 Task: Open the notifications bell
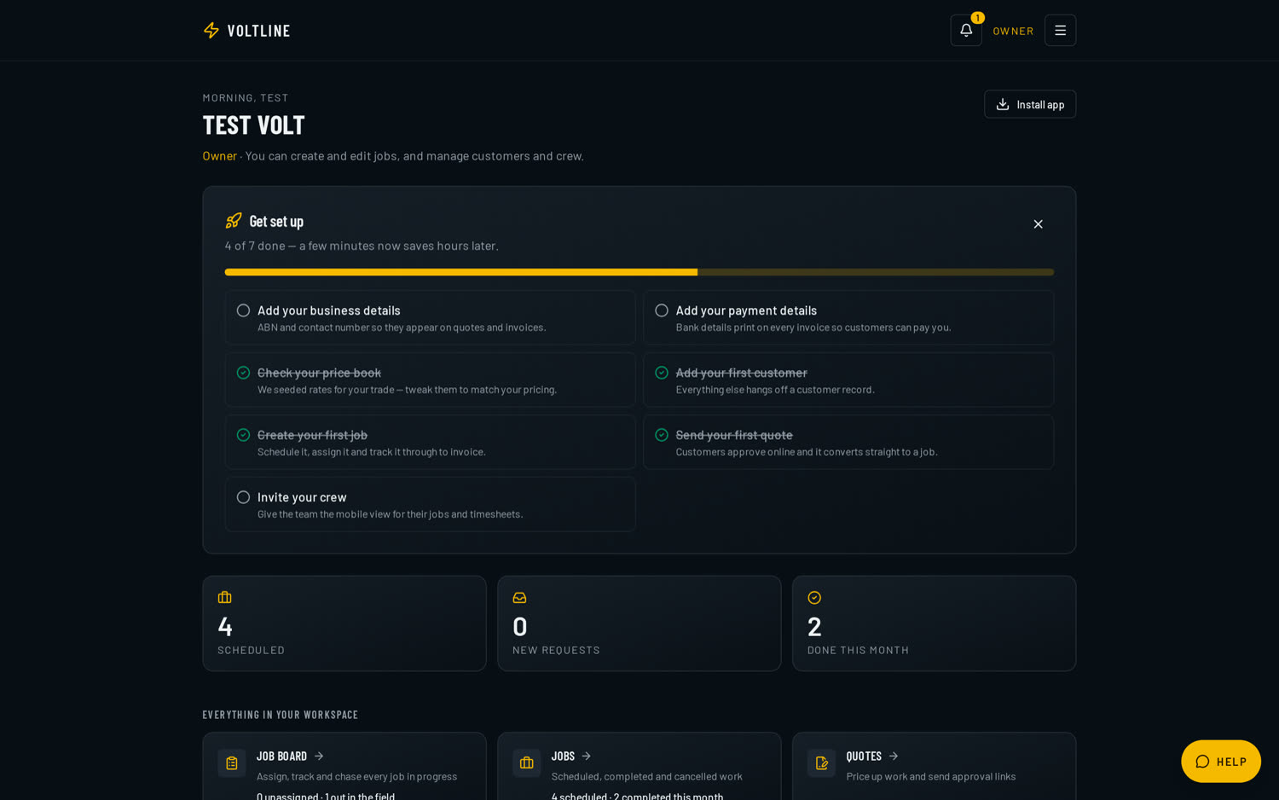(x=965, y=30)
